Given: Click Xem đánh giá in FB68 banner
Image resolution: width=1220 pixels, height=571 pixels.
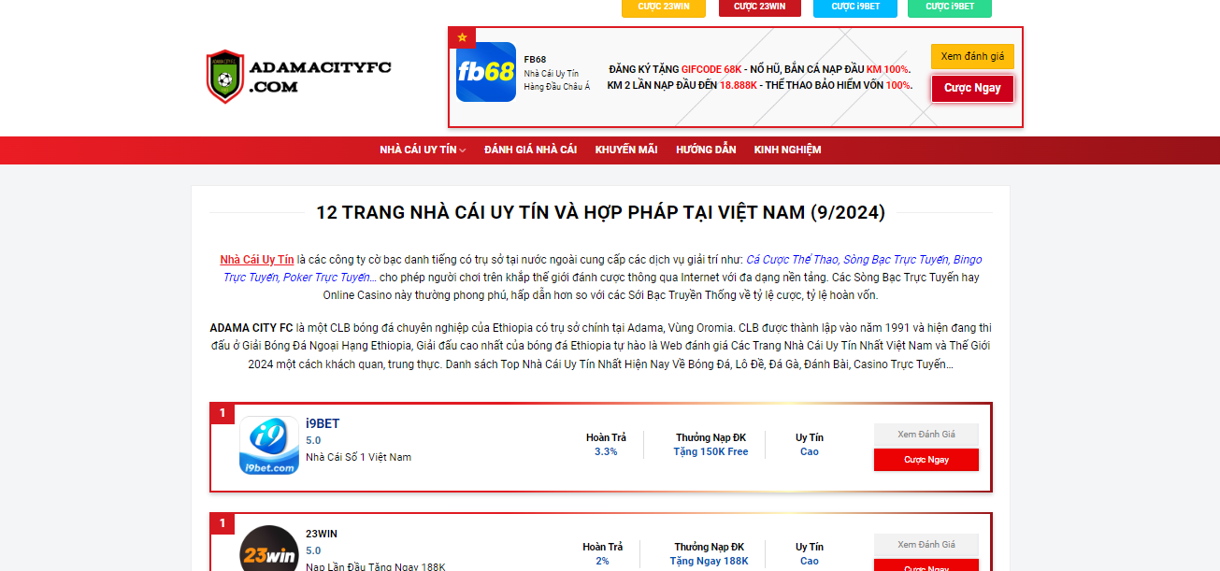Looking at the screenshot, I should pyautogui.click(x=972, y=56).
